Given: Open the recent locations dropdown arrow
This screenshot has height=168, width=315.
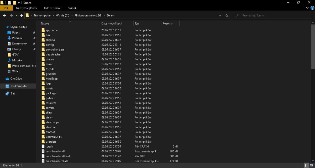Looking at the screenshot, I should [x=17, y=15].
